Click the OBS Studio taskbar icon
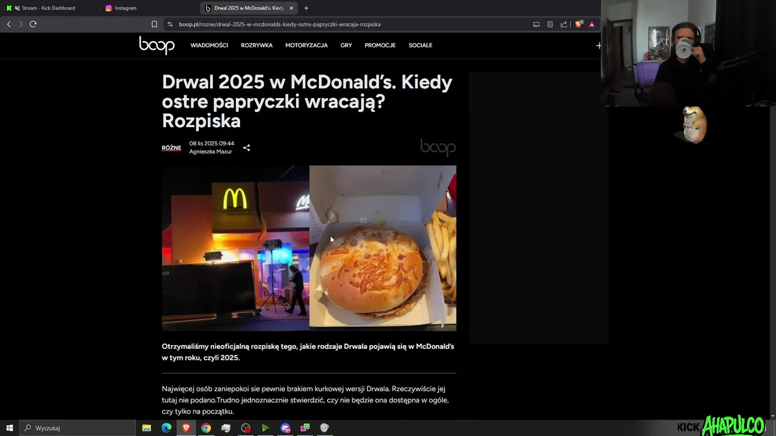This screenshot has width=776, height=436. point(246,428)
